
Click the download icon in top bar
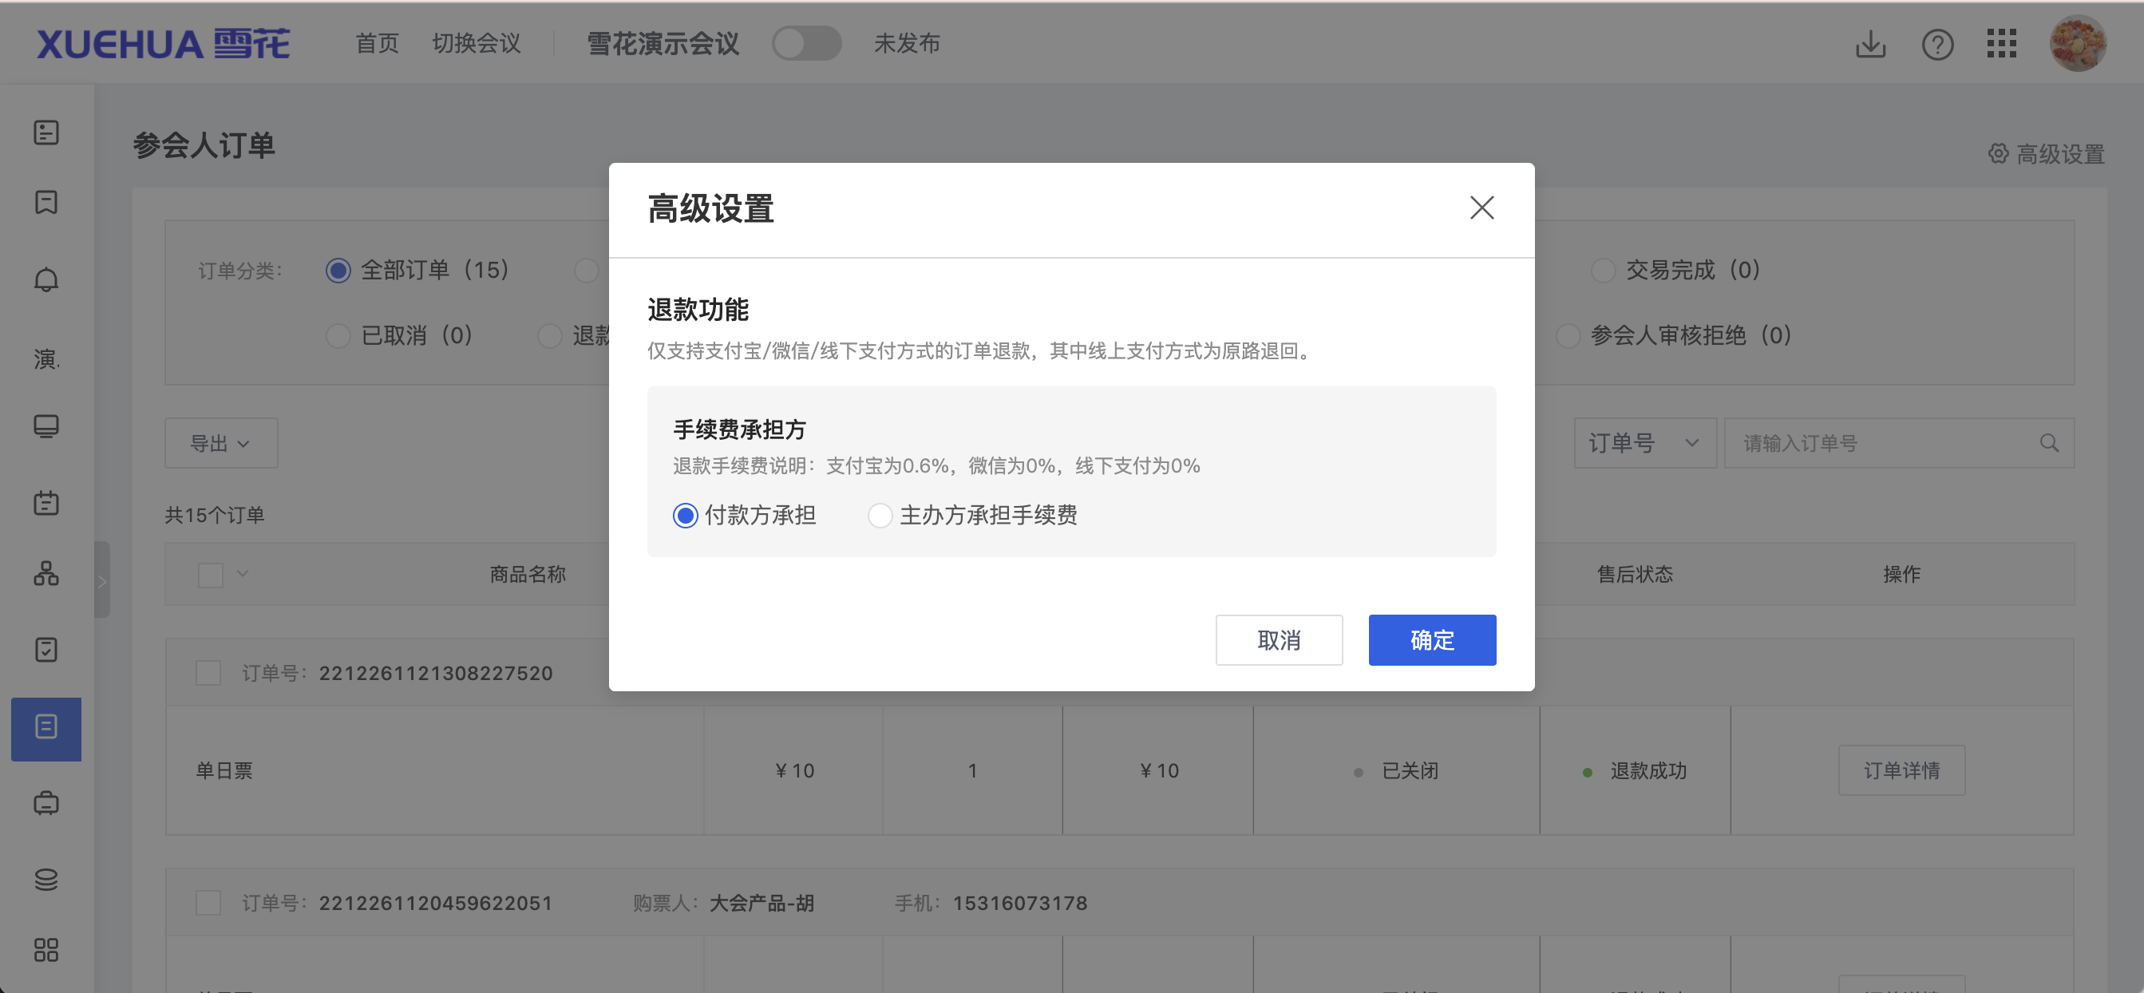pos(1870,44)
